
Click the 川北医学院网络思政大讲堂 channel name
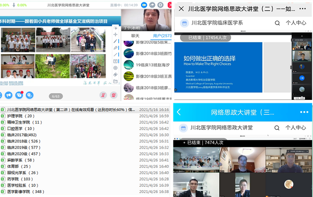click(221, 127)
